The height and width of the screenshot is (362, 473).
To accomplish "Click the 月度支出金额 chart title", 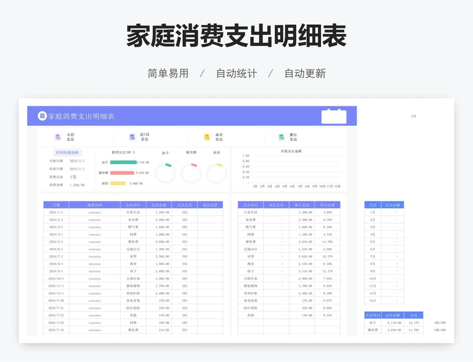I will [x=291, y=151].
